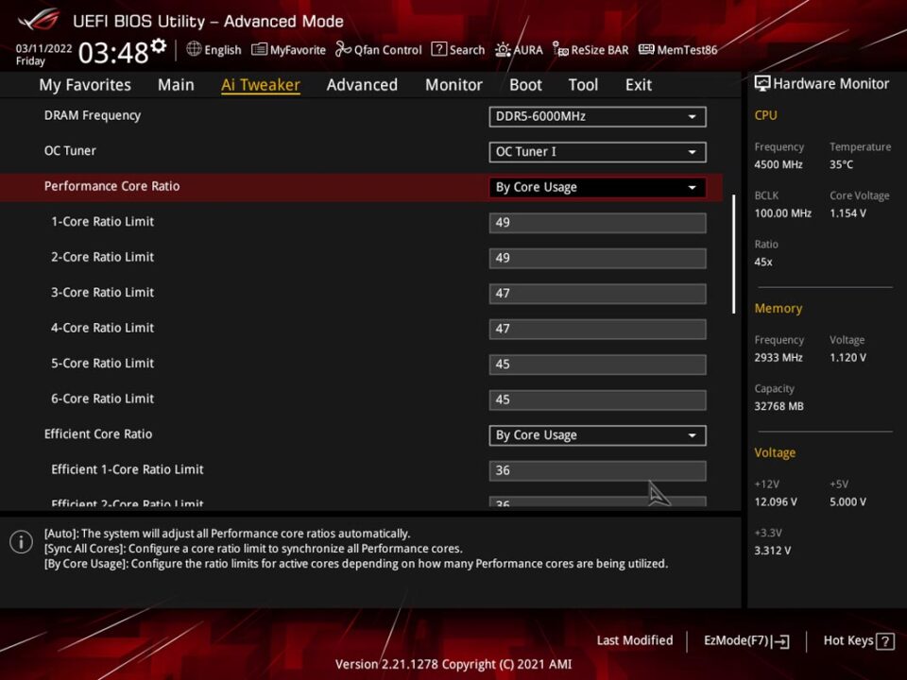The height and width of the screenshot is (680, 907).
Task: Select the DRAM Frequency label
Action: pyautogui.click(x=93, y=115)
